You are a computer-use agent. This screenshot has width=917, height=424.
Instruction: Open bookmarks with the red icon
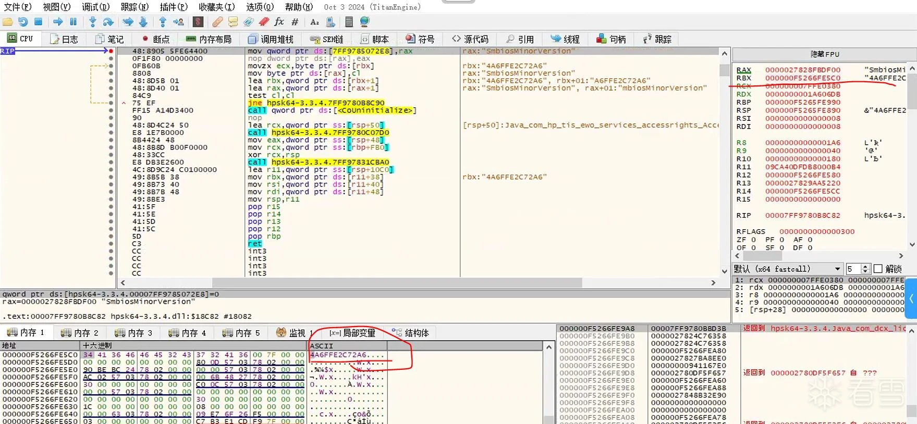(x=264, y=22)
